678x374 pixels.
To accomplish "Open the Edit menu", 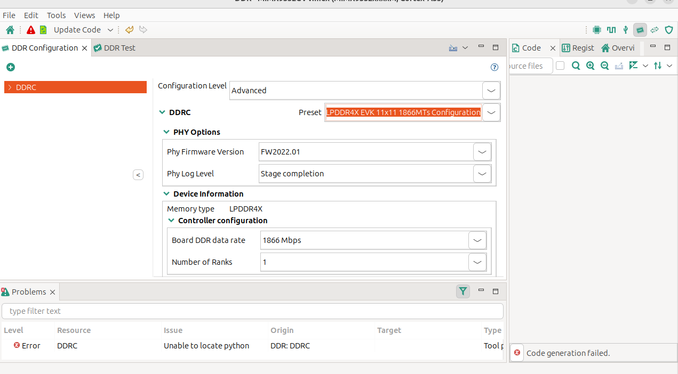I will coord(31,15).
